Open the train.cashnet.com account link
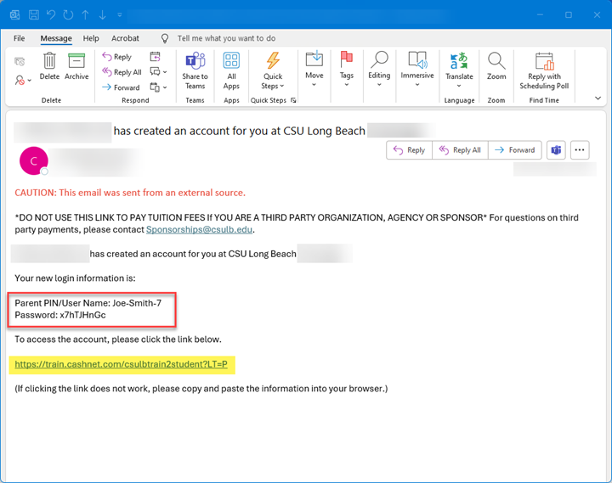 click(x=121, y=364)
